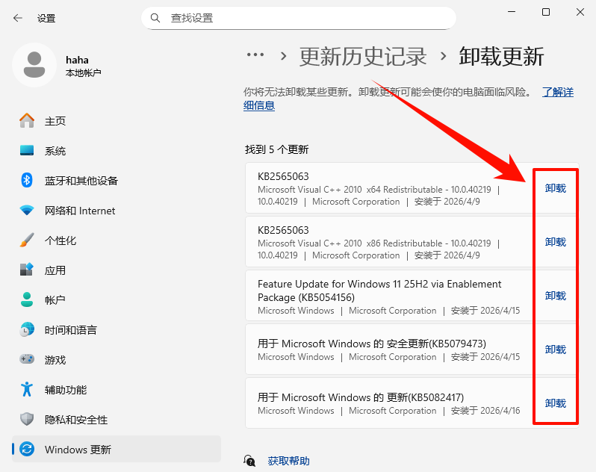Screen dimensions: 596x472
Task: Open the haha user avatar picture
Action: tap(34, 65)
